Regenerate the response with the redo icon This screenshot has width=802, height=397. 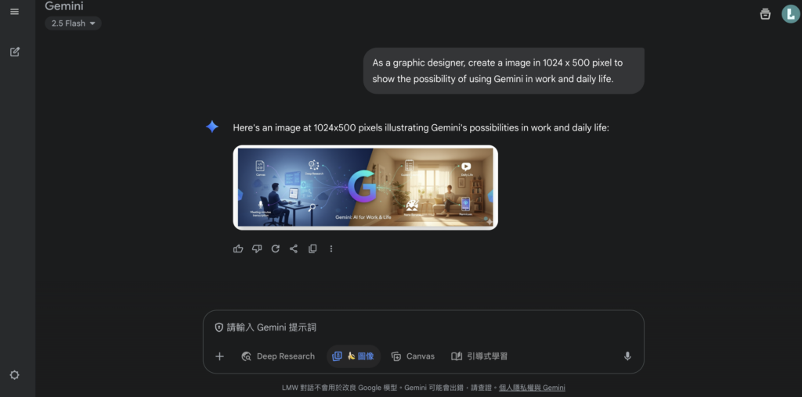pyautogui.click(x=275, y=249)
